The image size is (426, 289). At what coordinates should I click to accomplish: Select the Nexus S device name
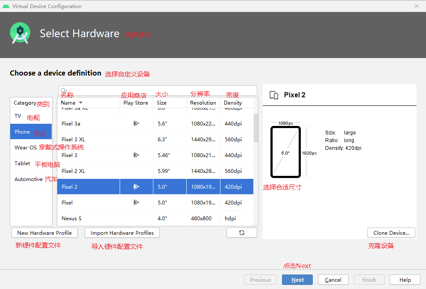[x=71, y=218]
